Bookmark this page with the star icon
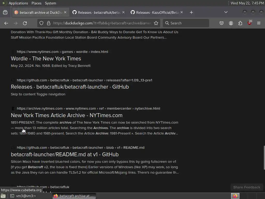This screenshot has height=199, width=265. [156, 23]
